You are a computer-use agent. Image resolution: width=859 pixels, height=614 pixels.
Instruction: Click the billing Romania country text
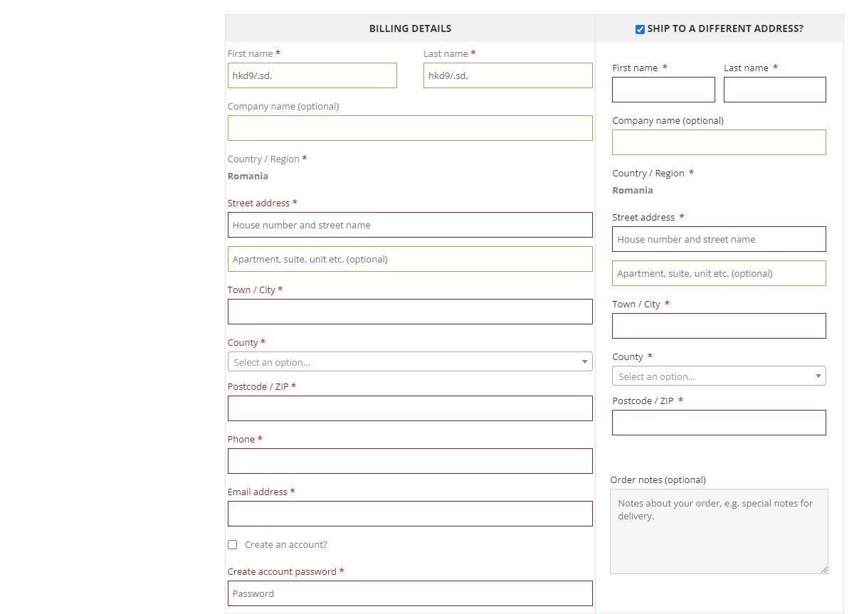point(248,176)
